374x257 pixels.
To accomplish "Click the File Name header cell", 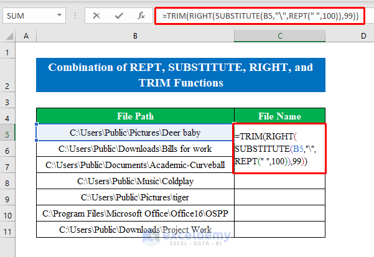I will coord(280,116).
